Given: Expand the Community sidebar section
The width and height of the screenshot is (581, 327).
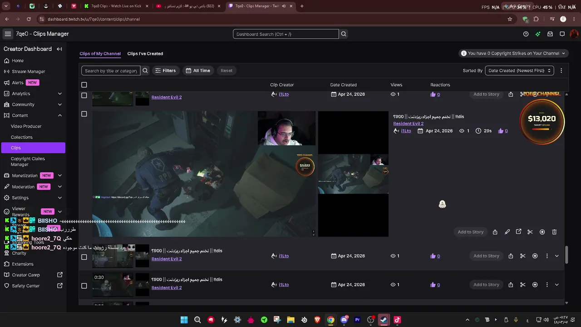Looking at the screenshot, I should [59, 104].
